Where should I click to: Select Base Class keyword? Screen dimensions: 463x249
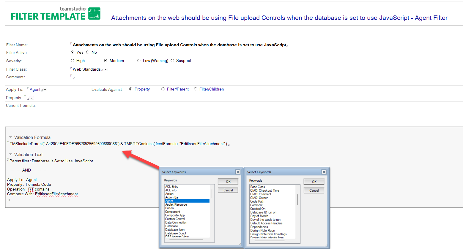pyautogui.click(x=257, y=187)
